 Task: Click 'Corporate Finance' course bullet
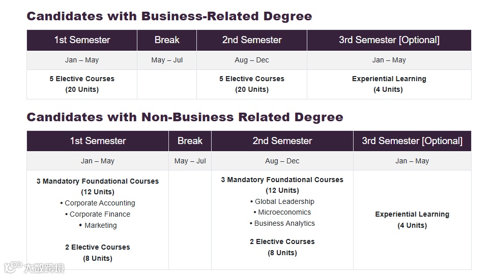(x=100, y=214)
